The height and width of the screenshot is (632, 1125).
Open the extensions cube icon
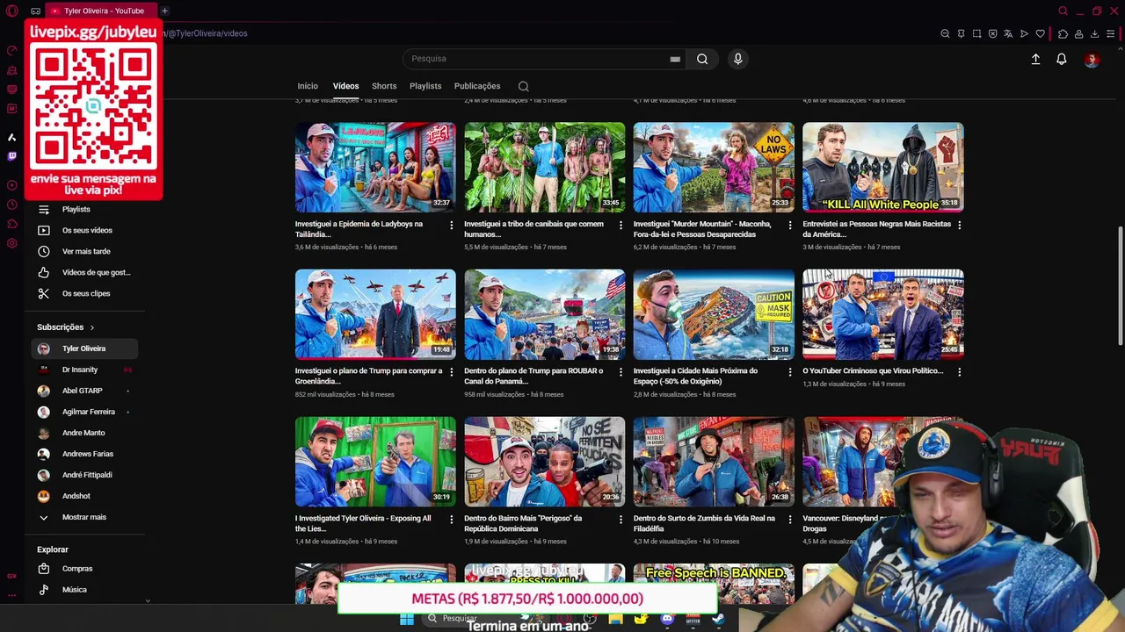(x=1063, y=33)
